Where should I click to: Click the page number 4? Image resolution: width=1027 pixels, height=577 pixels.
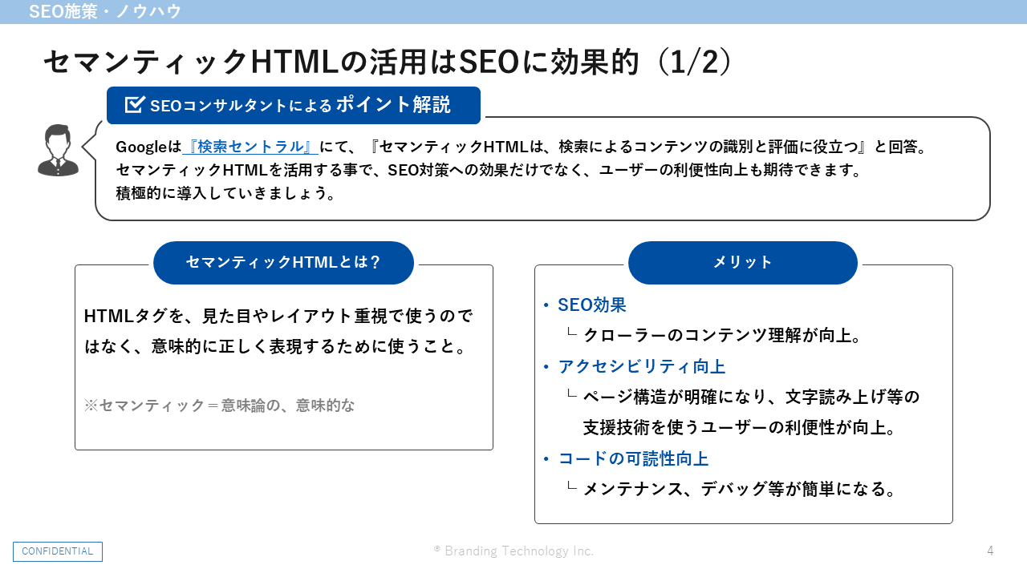tap(990, 551)
